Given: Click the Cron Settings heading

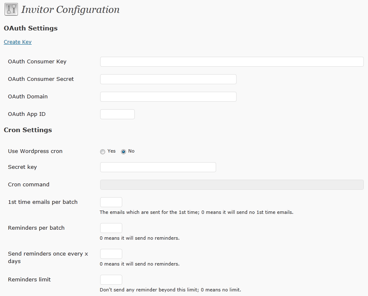Looking at the screenshot, I should (x=28, y=130).
